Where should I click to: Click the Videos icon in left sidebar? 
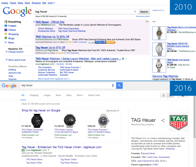coord(6,30)
